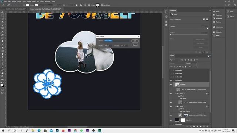Open the settings gear in options bar
This screenshot has width=237, height=133.
tap(89, 5)
